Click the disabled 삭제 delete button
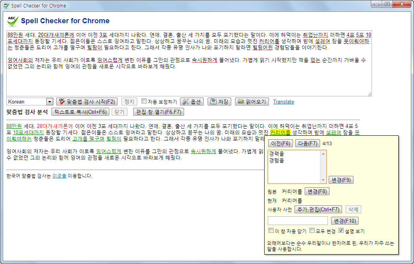Viewport: 414px width, 264px height. coord(353,210)
